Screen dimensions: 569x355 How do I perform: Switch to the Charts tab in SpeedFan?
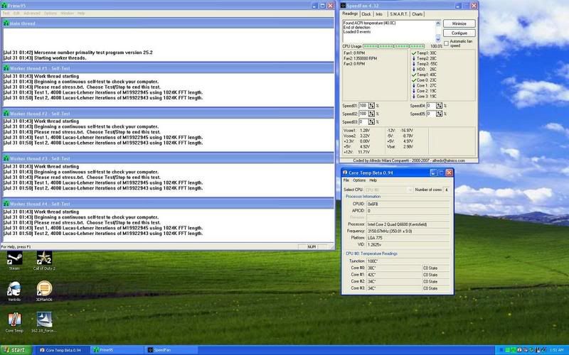pos(418,14)
